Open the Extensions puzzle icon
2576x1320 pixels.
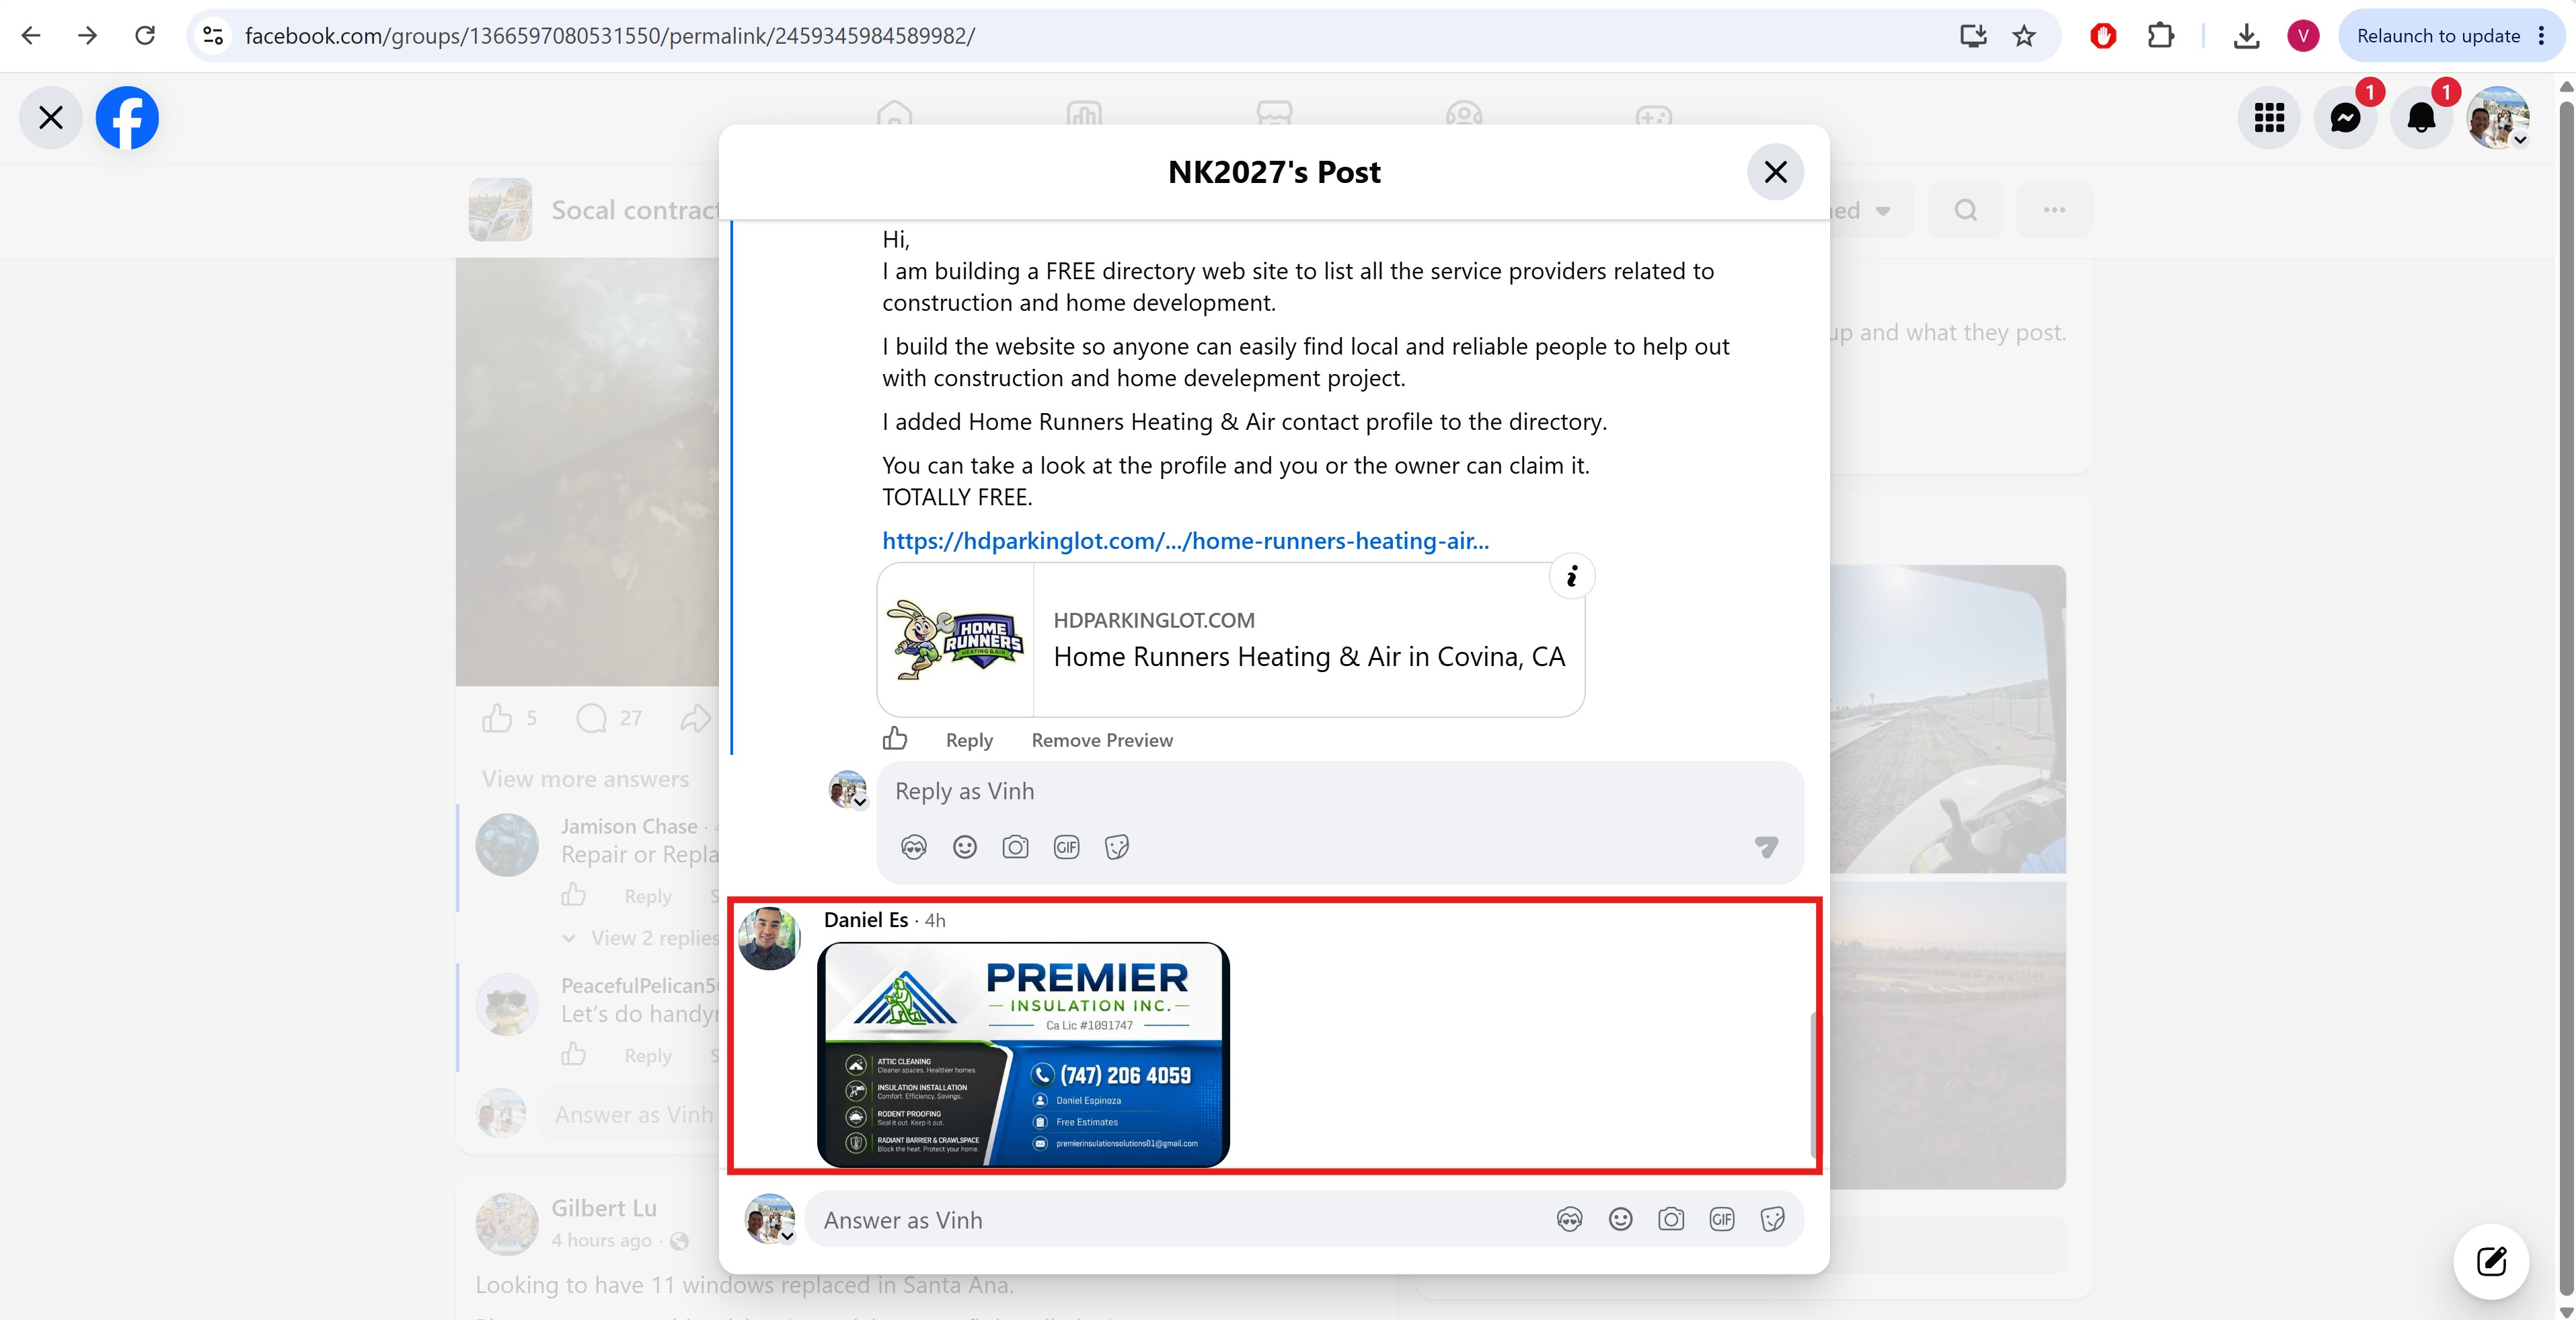(x=2160, y=36)
